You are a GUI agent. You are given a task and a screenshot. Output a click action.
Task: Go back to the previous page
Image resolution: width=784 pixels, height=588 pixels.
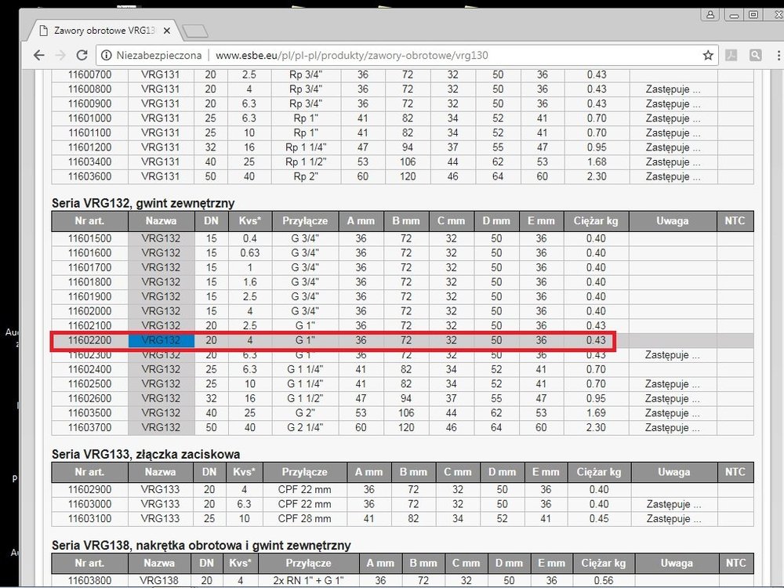coord(39,55)
